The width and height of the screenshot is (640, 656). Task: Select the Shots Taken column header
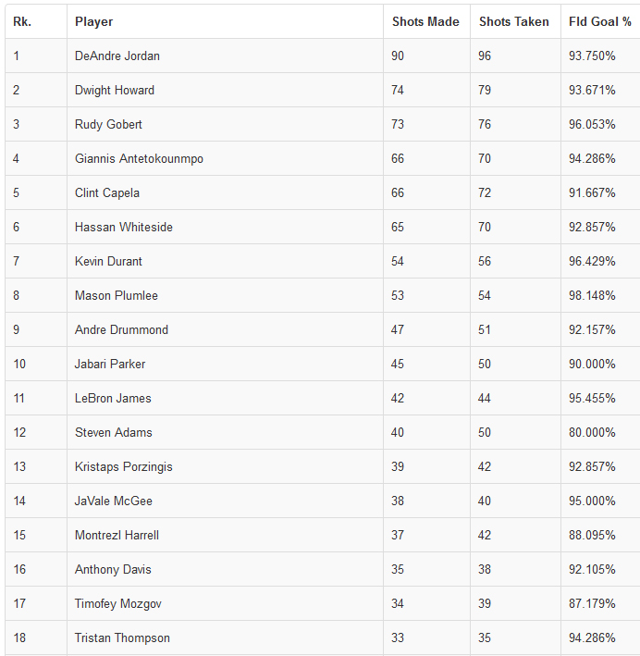[513, 21]
